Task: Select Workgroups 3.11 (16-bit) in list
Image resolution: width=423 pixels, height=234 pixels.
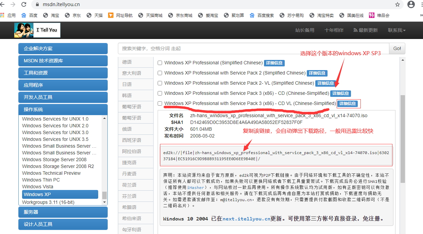Action: (48, 202)
